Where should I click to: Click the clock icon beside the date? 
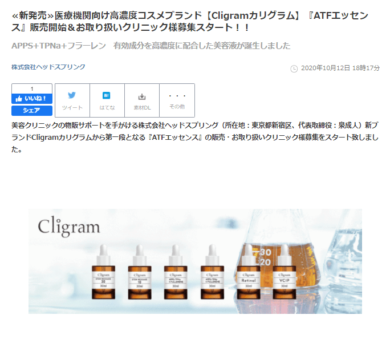294,68
